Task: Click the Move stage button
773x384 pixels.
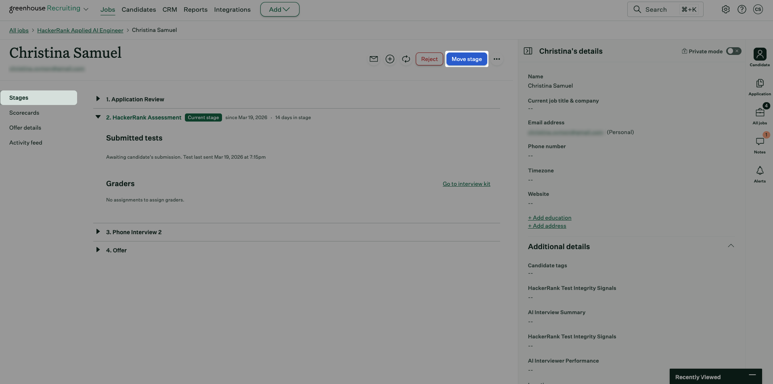Action: [467, 59]
